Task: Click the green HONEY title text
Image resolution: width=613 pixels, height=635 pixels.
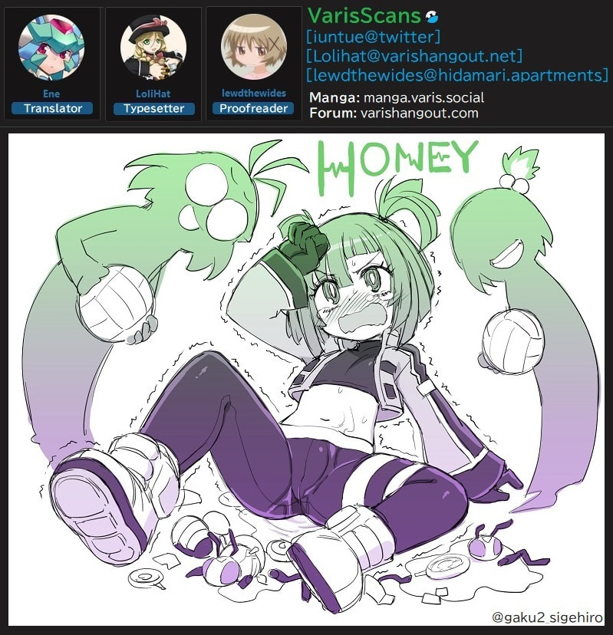Action: tap(397, 166)
